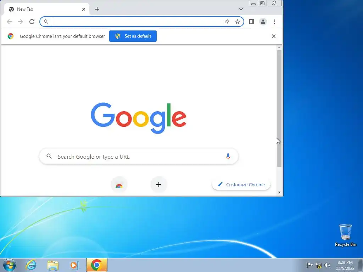
Task: Click the browser Forward arrow
Action: pos(21,22)
